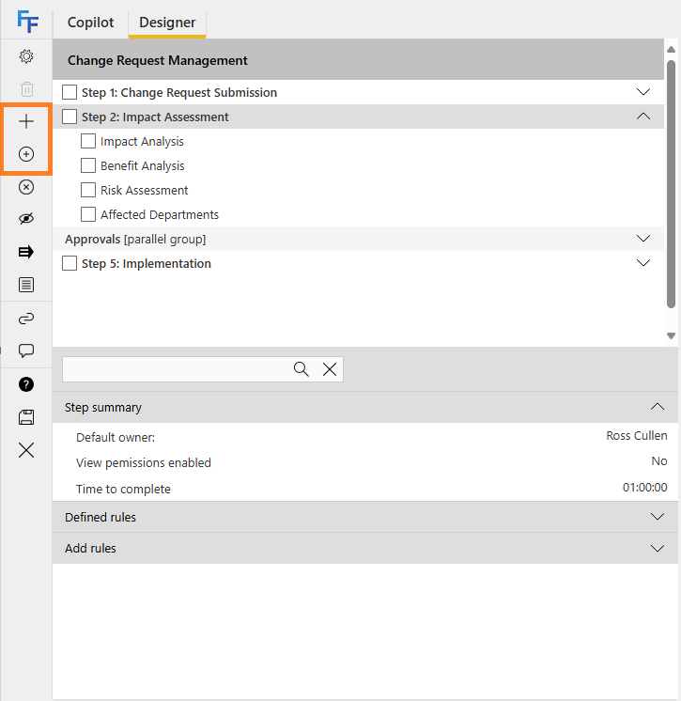Open help via question mark icon
Image resolution: width=681 pixels, height=701 pixels.
click(26, 384)
